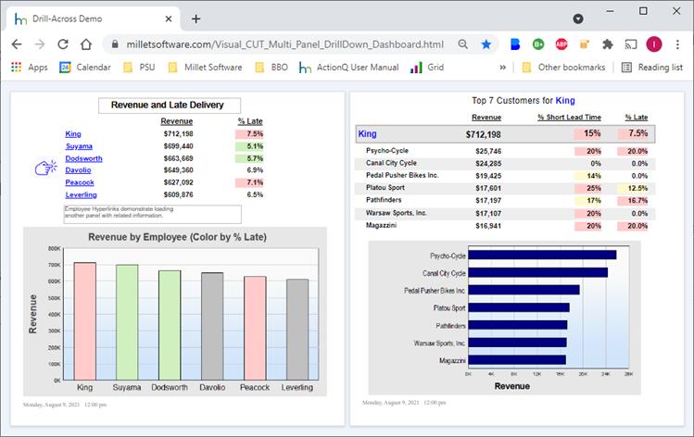
Task: Expand the hidden bookmarks overflow chevron
Action: tap(502, 68)
